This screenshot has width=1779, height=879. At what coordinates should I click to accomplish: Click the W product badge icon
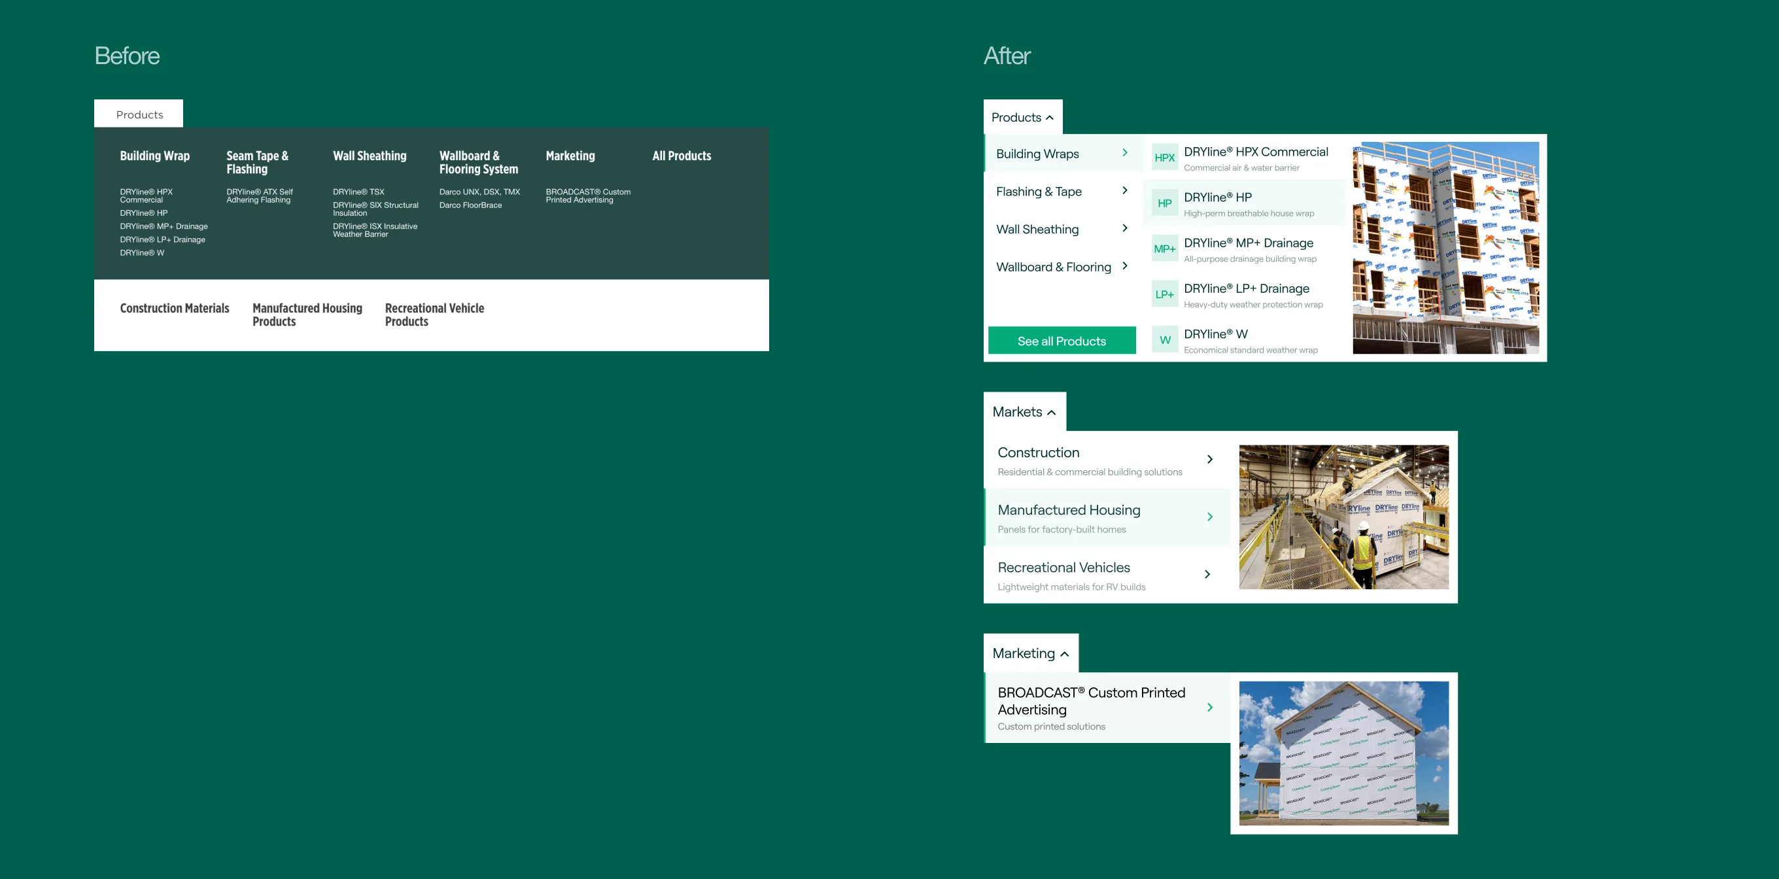pos(1164,339)
